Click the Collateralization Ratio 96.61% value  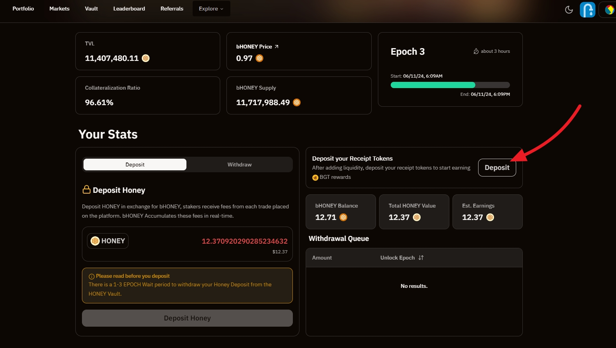point(99,102)
